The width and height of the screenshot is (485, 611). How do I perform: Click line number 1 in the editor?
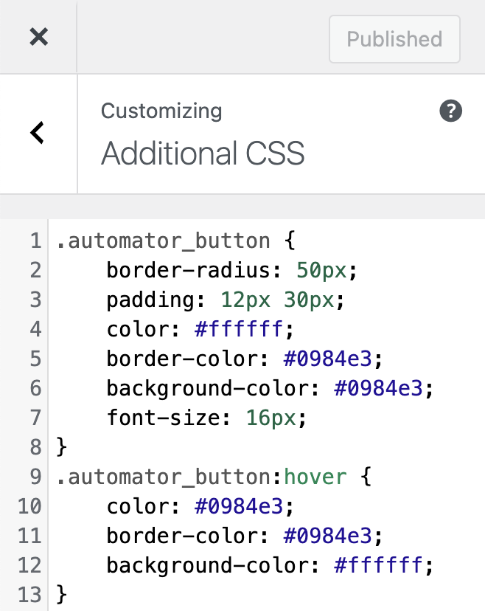[x=35, y=241]
